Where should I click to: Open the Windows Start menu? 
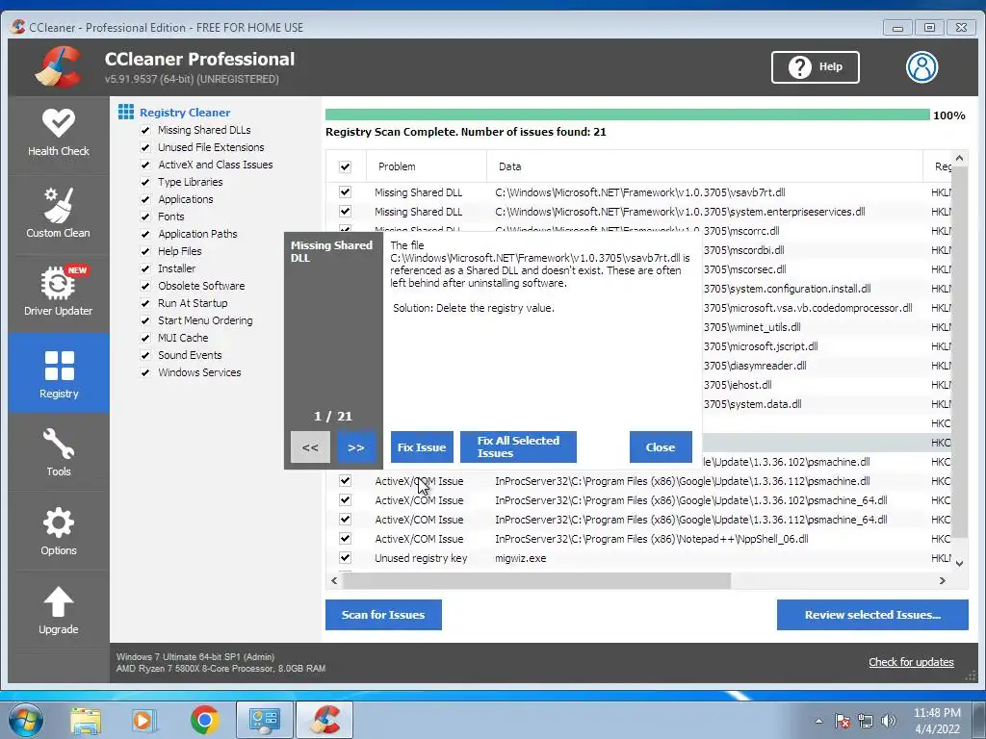coord(26,720)
